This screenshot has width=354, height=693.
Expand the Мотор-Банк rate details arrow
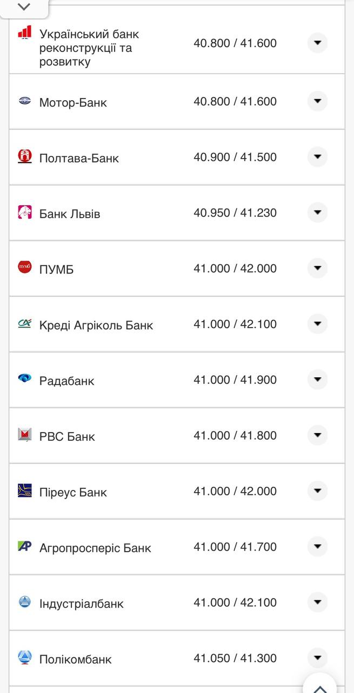click(317, 101)
